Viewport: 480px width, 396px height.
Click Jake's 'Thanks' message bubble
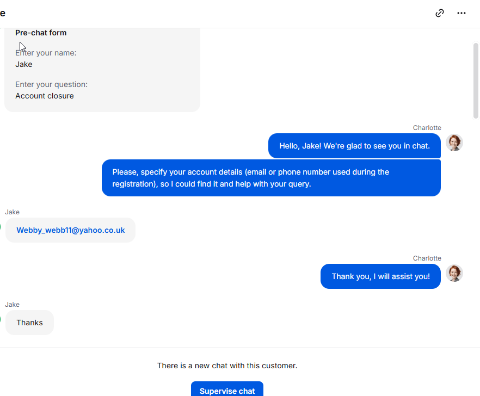tap(29, 323)
